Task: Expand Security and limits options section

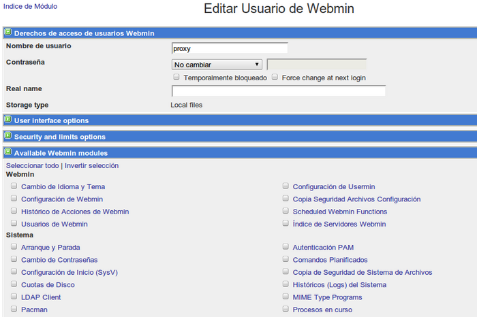Action: tap(8, 136)
